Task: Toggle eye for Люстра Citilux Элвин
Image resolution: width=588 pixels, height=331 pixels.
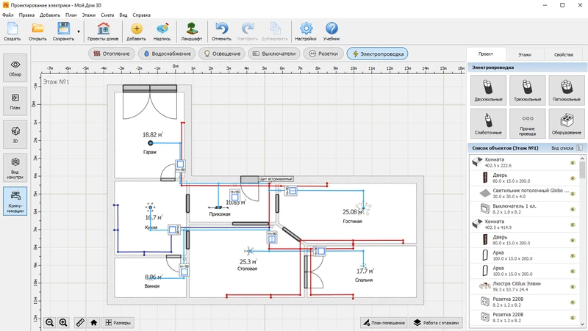Action: tap(573, 287)
